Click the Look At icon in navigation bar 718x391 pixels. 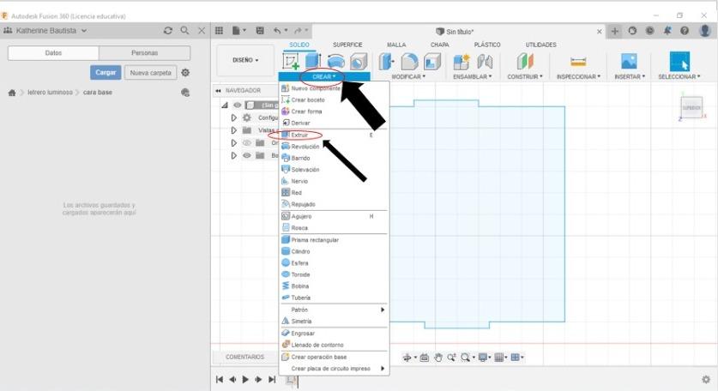click(424, 358)
